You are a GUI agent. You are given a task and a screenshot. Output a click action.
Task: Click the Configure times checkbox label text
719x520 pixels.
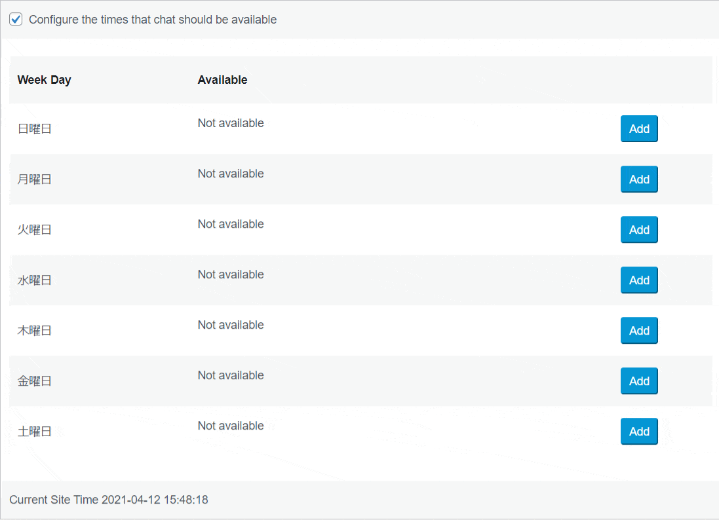point(153,20)
